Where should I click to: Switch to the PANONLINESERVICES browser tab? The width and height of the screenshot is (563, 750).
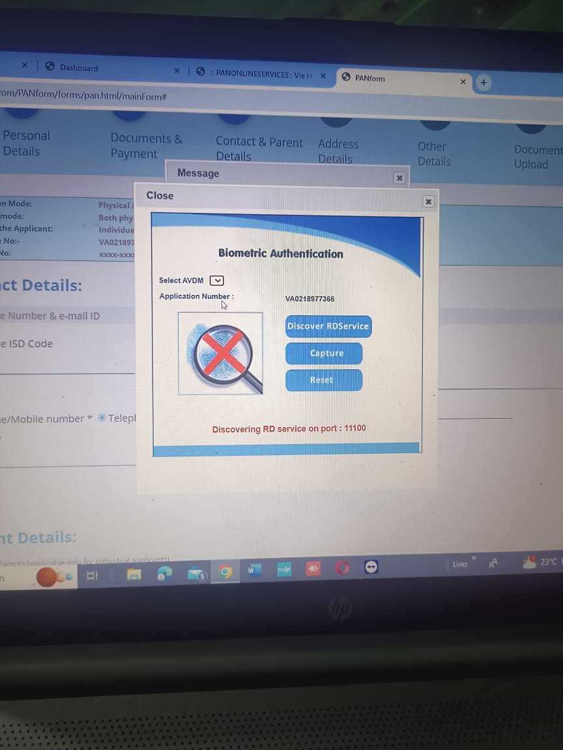coord(261,74)
